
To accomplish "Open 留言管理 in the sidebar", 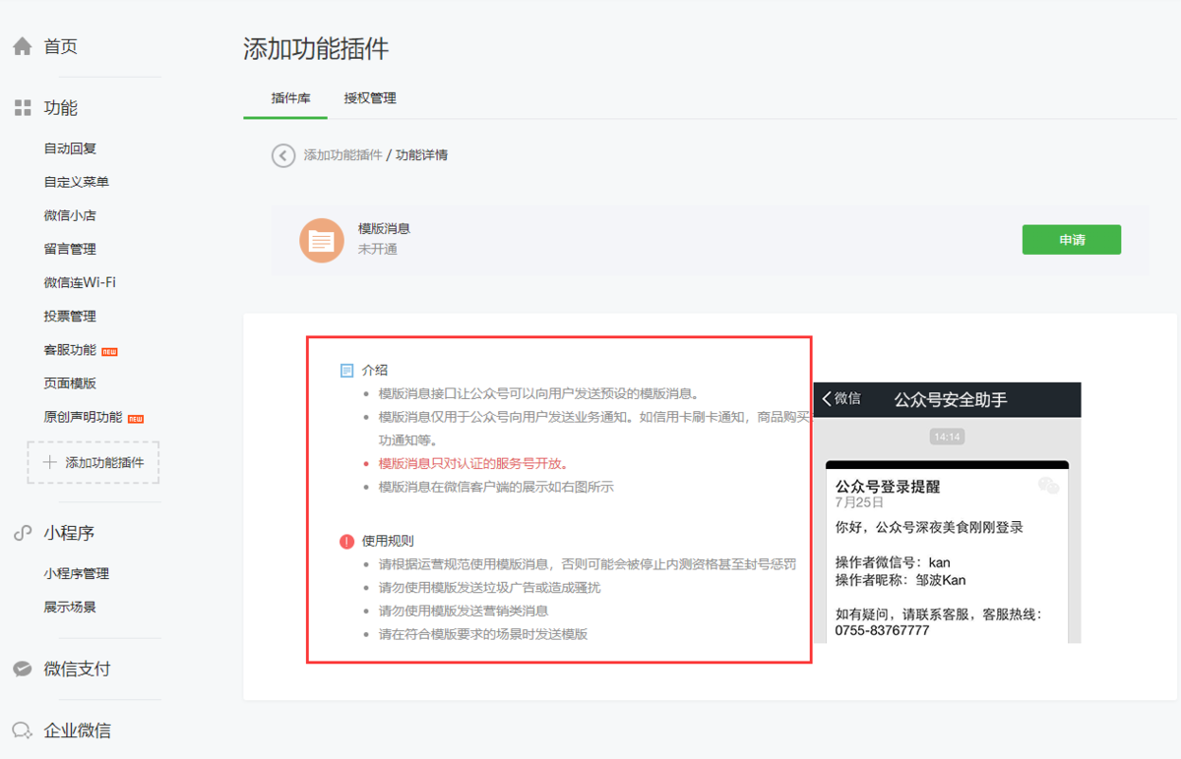I will coord(70,249).
